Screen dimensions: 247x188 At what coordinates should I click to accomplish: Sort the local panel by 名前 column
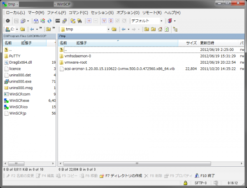coord(25,43)
